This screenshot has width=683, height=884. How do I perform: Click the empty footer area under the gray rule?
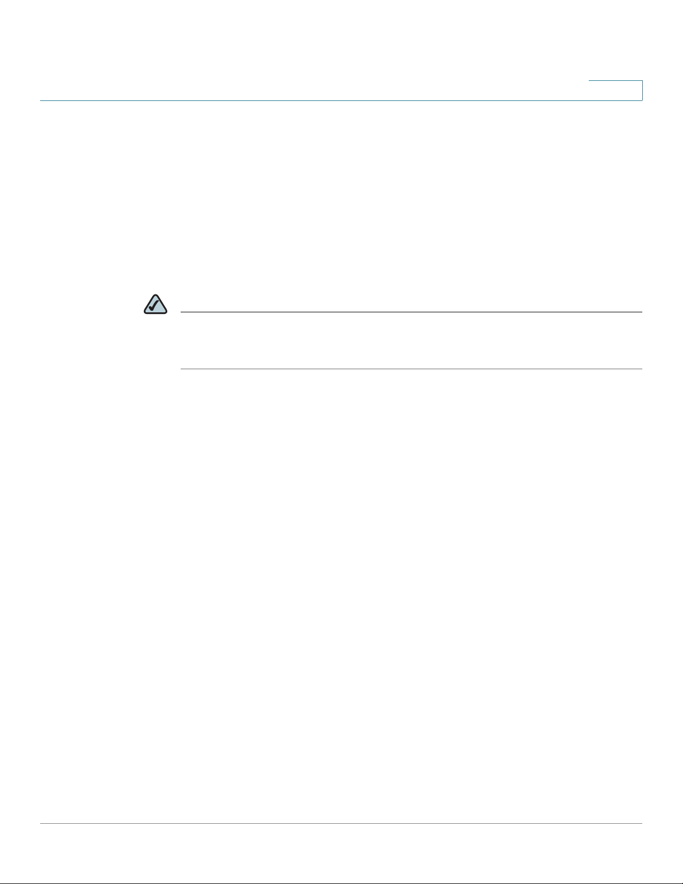click(x=341, y=853)
